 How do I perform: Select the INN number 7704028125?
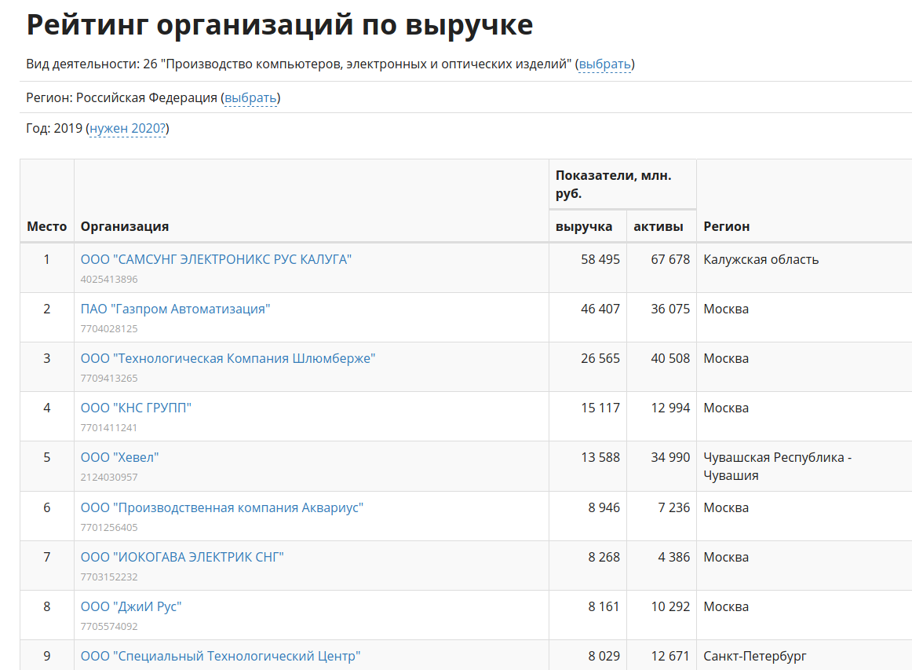tap(109, 329)
